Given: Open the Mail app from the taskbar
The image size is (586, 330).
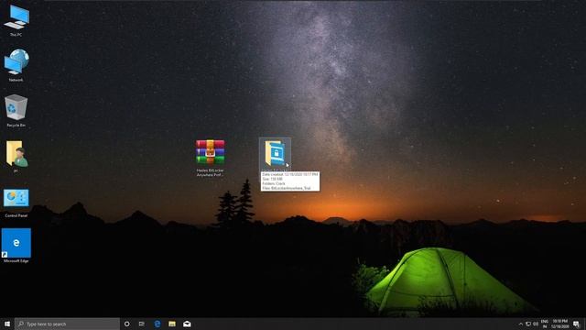Looking at the screenshot, I should tap(187, 324).
